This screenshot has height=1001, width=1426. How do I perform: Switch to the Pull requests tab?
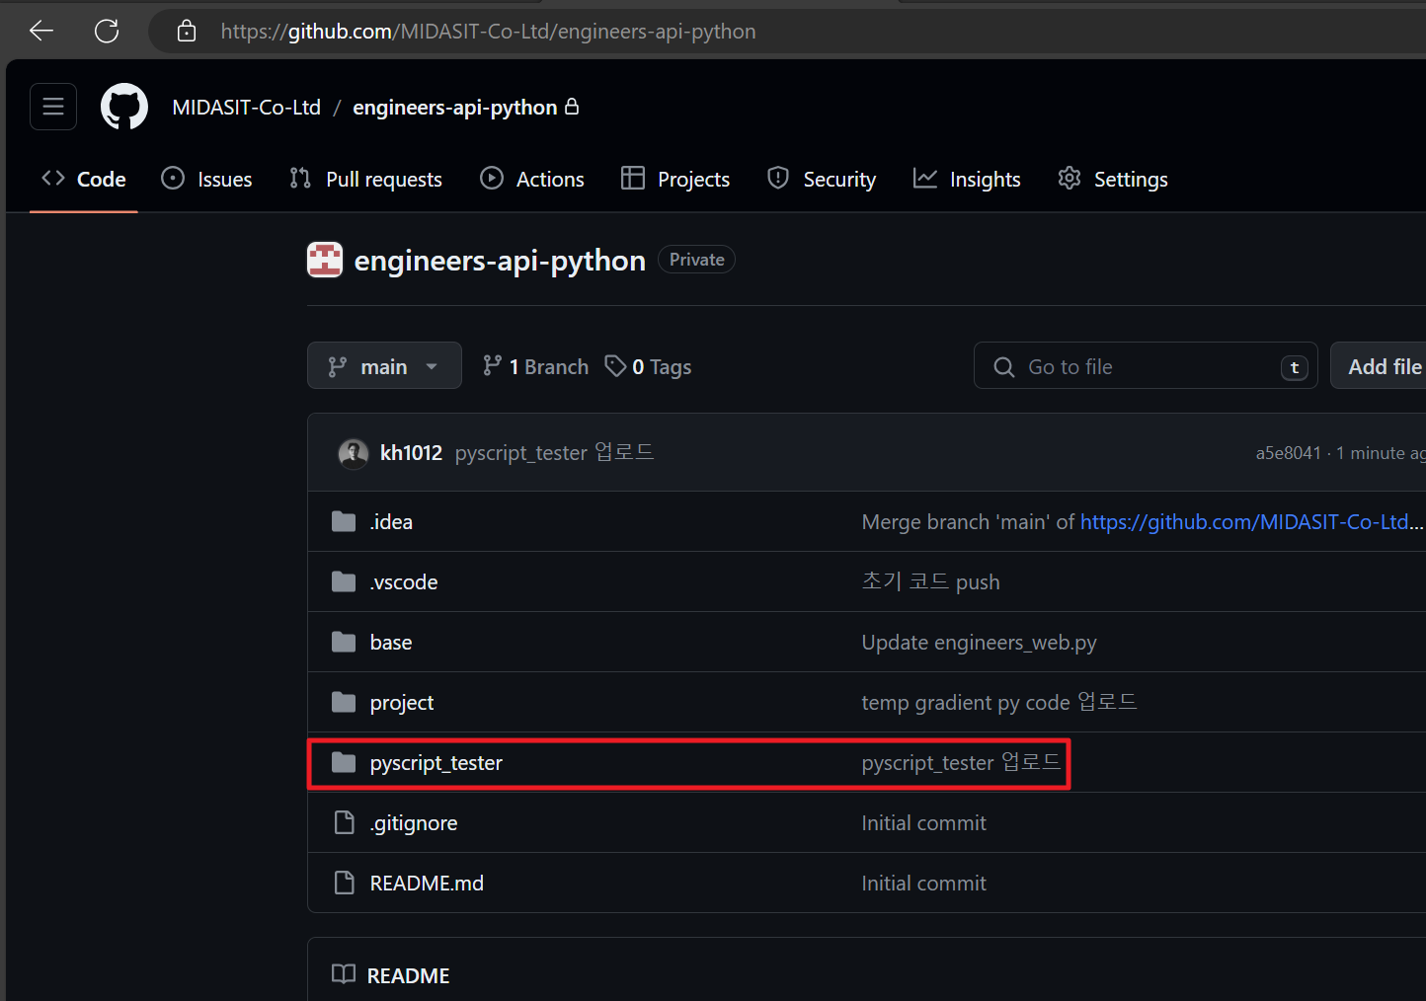pyautogui.click(x=365, y=179)
